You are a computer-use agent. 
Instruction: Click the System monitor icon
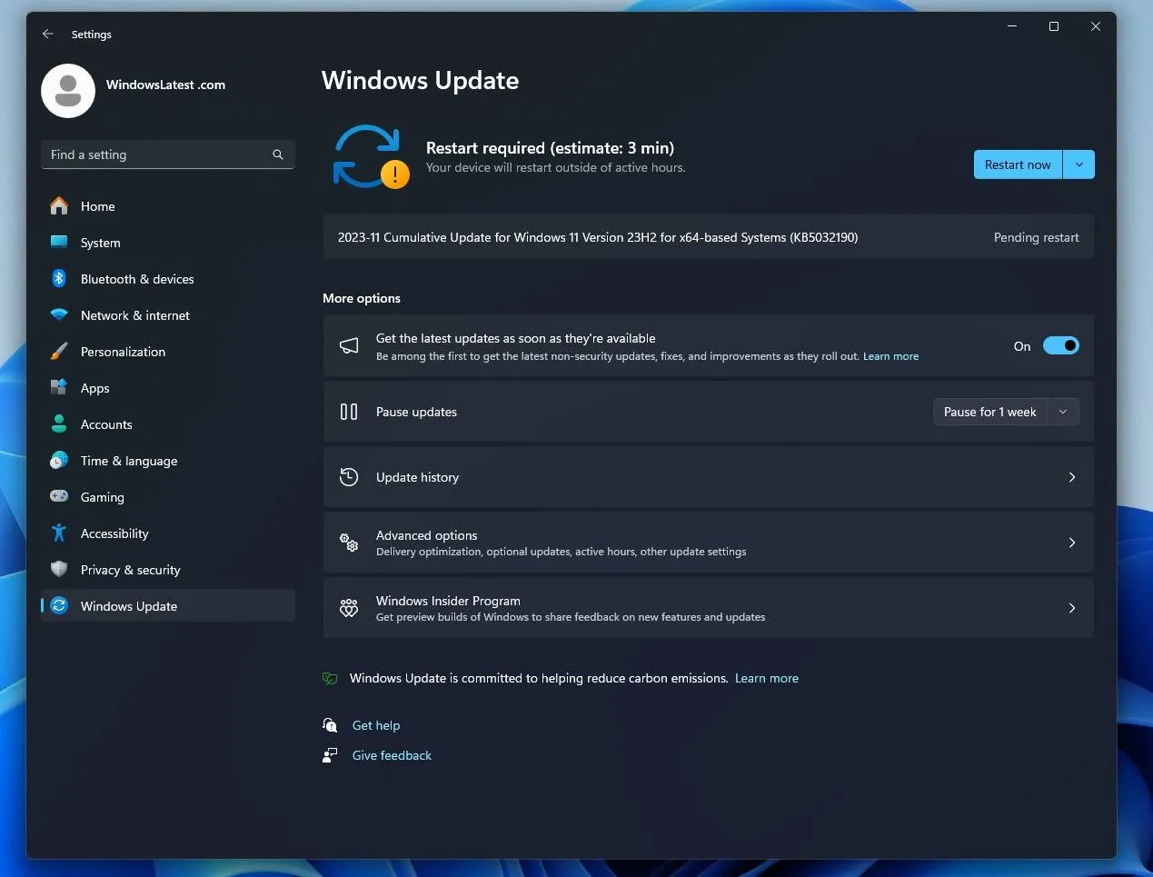coord(59,242)
